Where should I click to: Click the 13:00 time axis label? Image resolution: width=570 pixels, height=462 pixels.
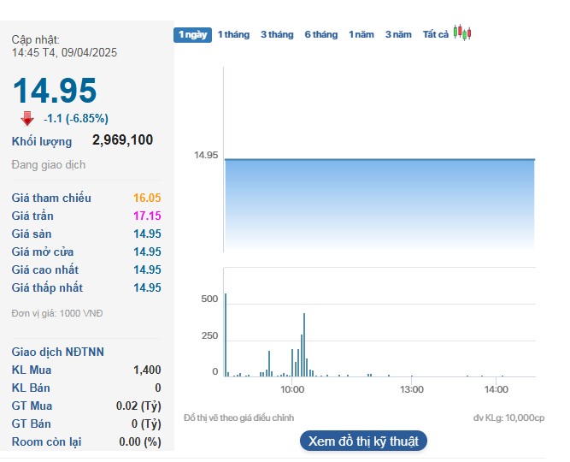[x=412, y=389]
